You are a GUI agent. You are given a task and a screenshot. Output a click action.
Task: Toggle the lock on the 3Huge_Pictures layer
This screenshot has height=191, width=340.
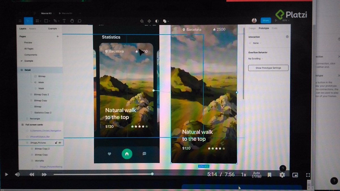coord(56,143)
